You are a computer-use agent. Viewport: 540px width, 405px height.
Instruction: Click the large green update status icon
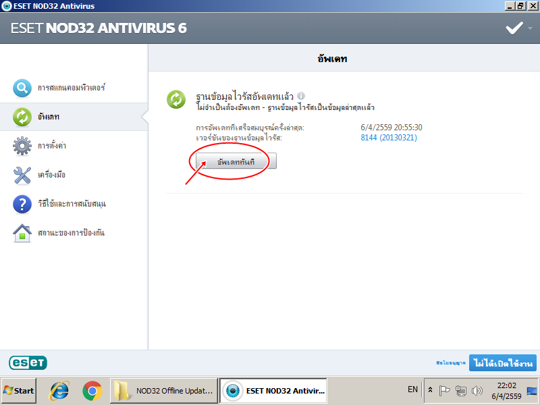coord(176,99)
